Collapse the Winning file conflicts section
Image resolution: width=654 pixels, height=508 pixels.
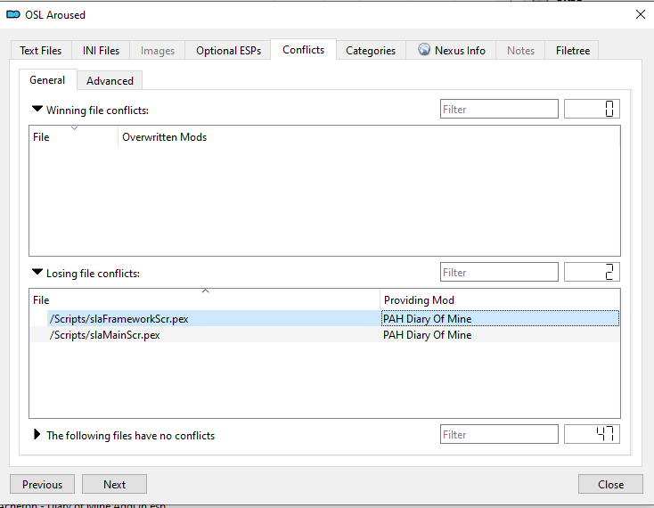click(x=37, y=110)
